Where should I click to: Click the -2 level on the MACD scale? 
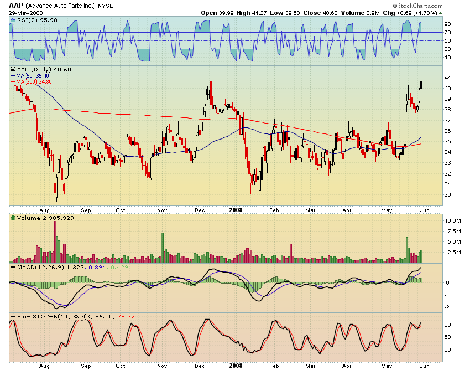coord(447,307)
